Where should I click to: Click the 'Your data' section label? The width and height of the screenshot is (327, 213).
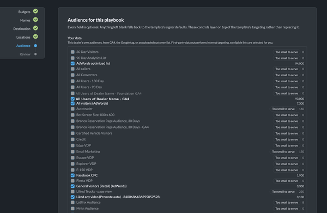(75, 38)
